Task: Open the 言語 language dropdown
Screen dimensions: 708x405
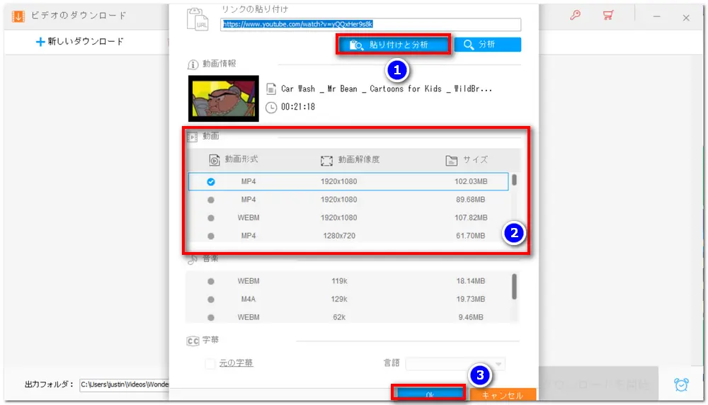Action: (455, 363)
